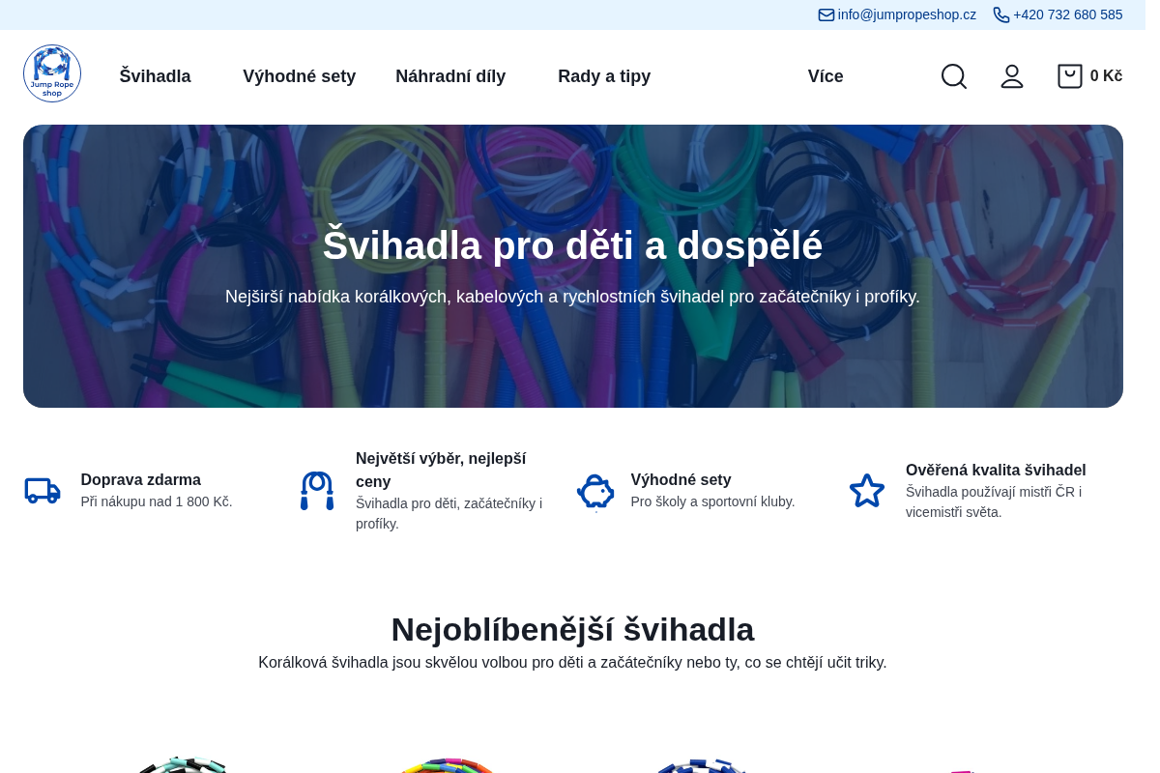Image resolution: width=1160 pixels, height=773 pixels.
Task: Click the info@jumpropeshop.cz email link
Action: [907, 14]
